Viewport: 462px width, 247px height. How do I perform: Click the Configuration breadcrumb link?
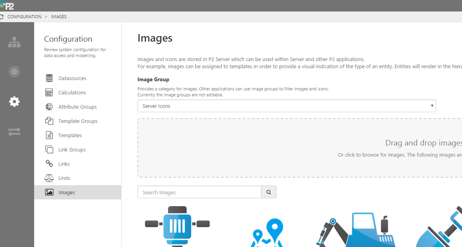coord(24,17)
